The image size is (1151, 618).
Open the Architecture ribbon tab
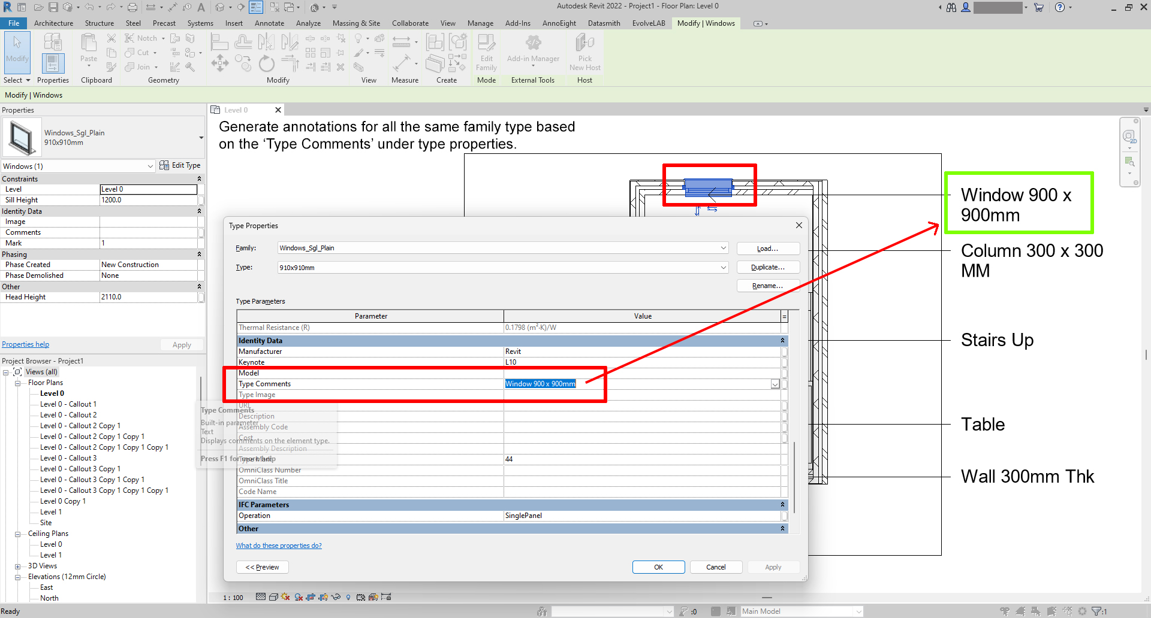[54, 23]
